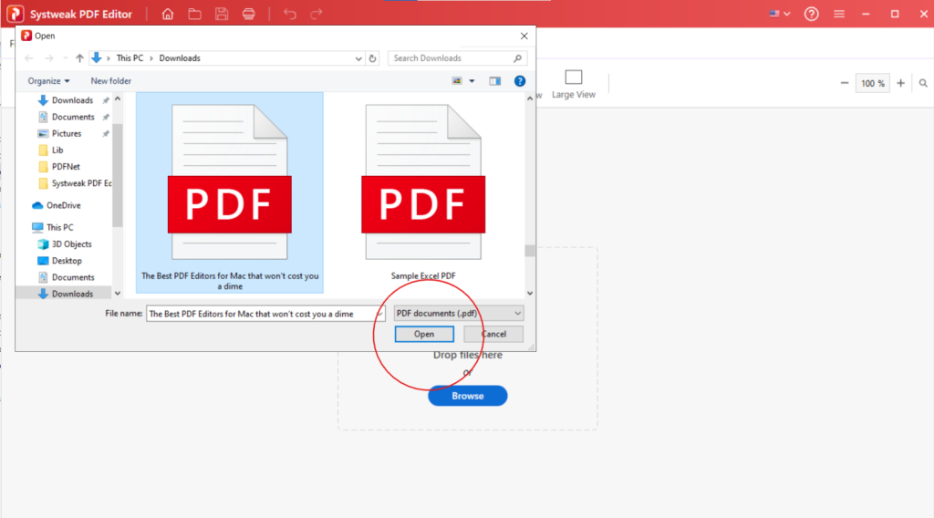Screen dimensions: 934x518
Task: Select pinned Documents in quick access
Action: (x=73, y=117)
